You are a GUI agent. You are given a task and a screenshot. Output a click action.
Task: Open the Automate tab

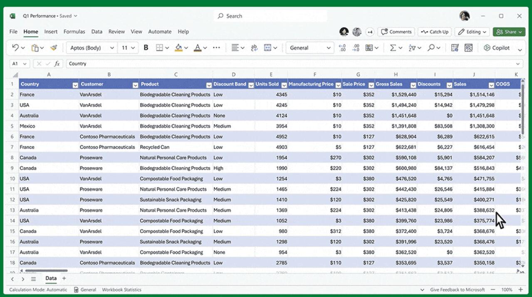click(x=160, y=32)
